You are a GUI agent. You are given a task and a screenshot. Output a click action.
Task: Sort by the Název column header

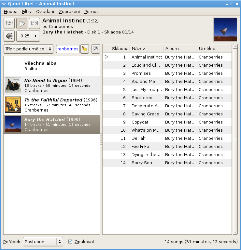tap(147, 49)
